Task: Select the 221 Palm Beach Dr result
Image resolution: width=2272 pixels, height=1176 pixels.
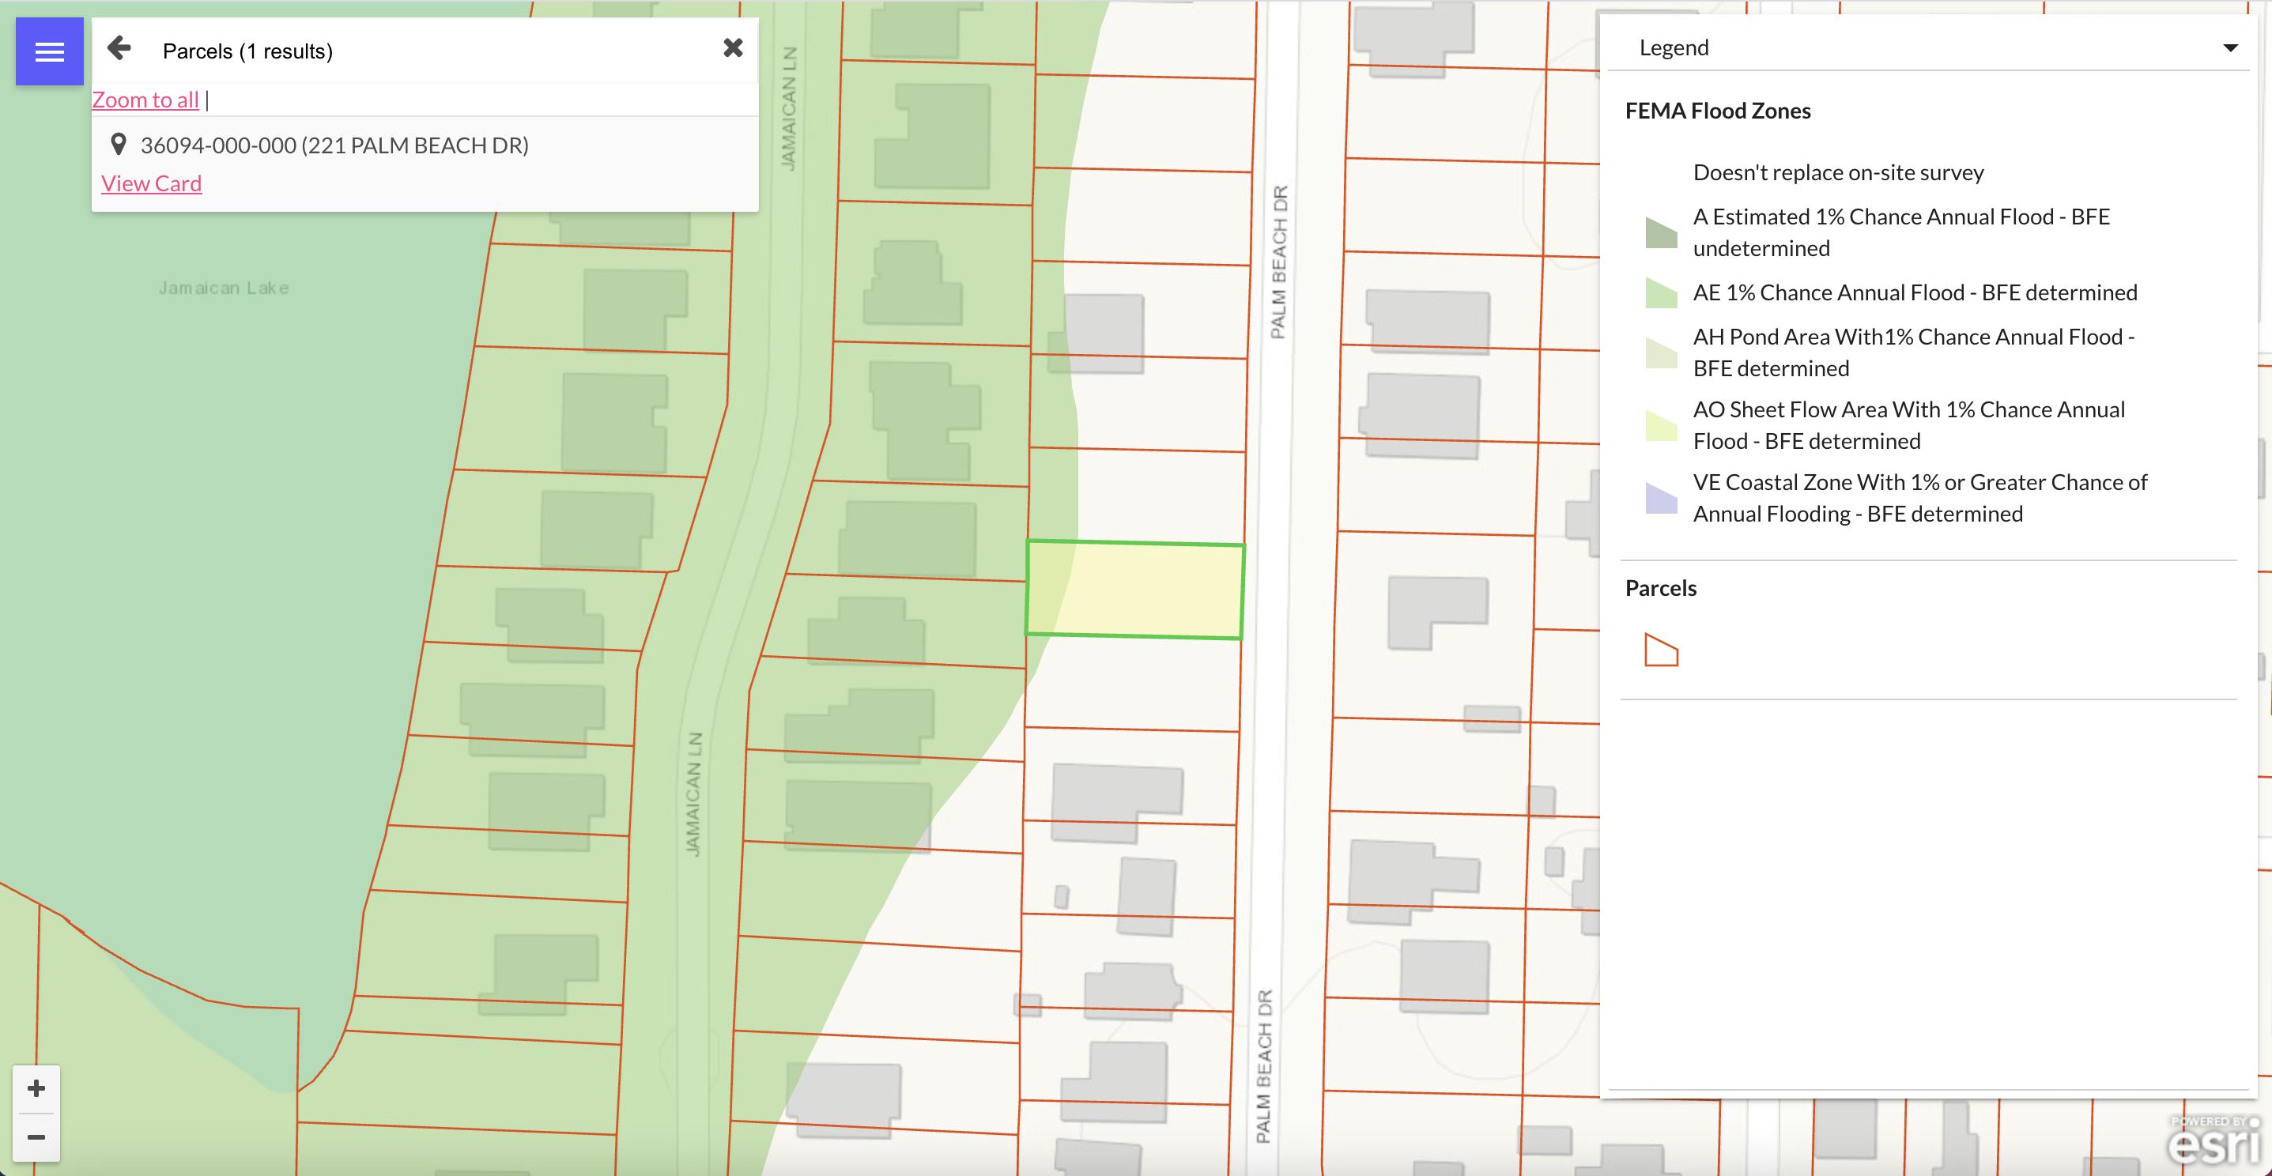Action: tap(334, 145)
